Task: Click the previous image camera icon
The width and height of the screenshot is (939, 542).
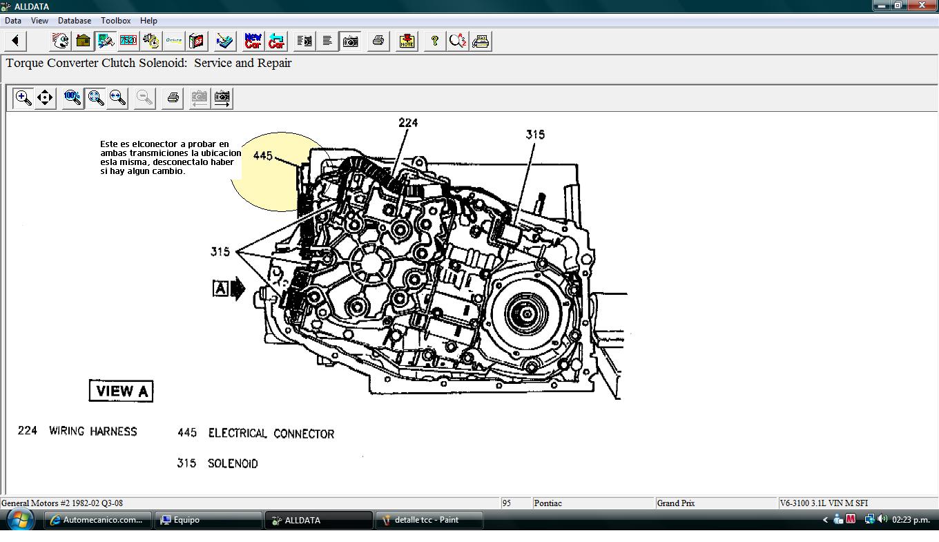Action: click(200, 97)
